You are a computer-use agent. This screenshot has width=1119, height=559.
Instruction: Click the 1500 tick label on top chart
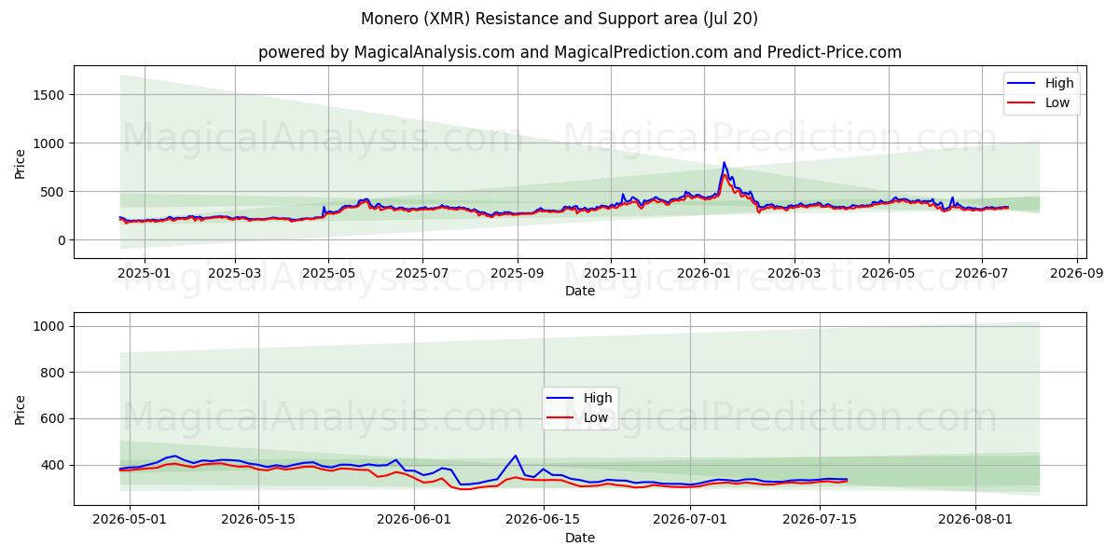(50, 95)
